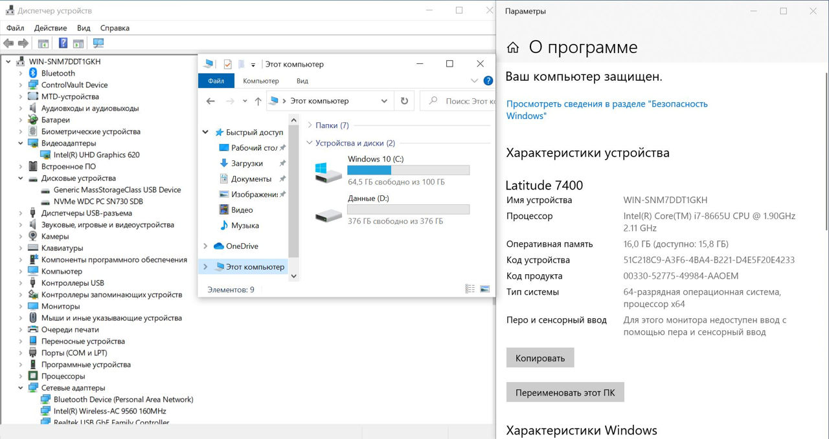Switch to details view in Explorer status bar

(470, 290)
